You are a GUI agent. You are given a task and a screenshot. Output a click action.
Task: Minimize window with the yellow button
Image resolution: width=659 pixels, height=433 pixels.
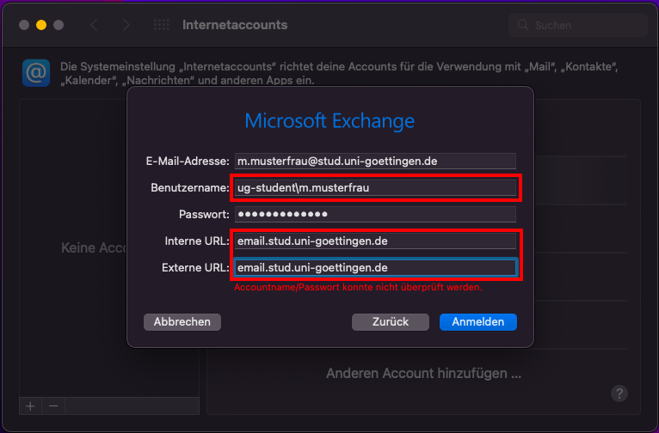point(41,25)
